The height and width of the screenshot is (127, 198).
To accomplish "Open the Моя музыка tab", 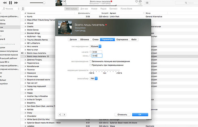I will pos(72,9).
